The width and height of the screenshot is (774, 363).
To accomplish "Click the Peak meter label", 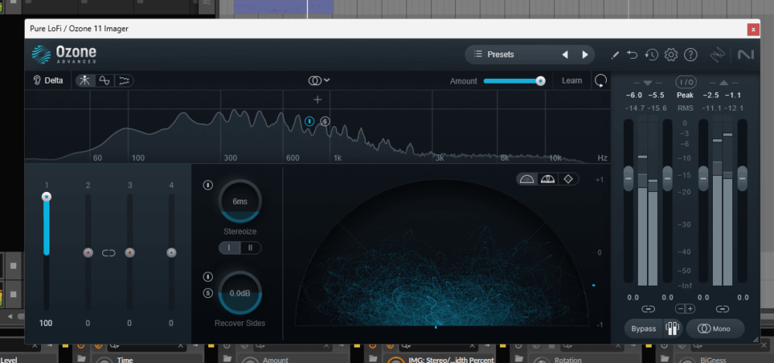I will point(685,95).
